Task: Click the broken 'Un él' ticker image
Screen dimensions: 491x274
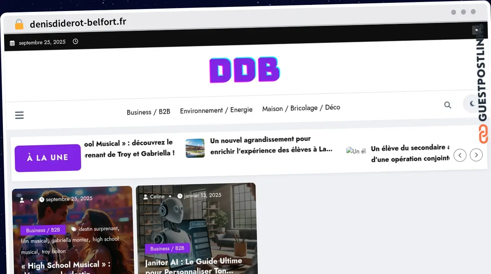Action: click(356, 151)
